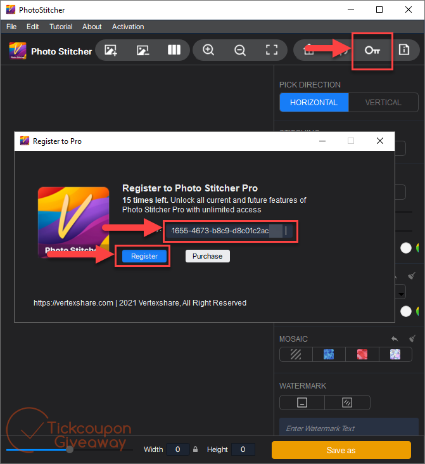Click the fit-to-screen frame icon
This screenshot has height=464, width=425.
[x=272, y=49]
